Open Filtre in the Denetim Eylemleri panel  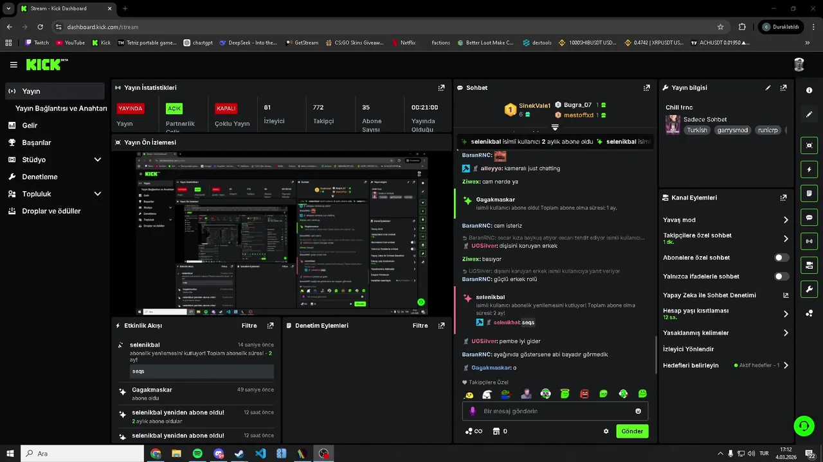421,326
